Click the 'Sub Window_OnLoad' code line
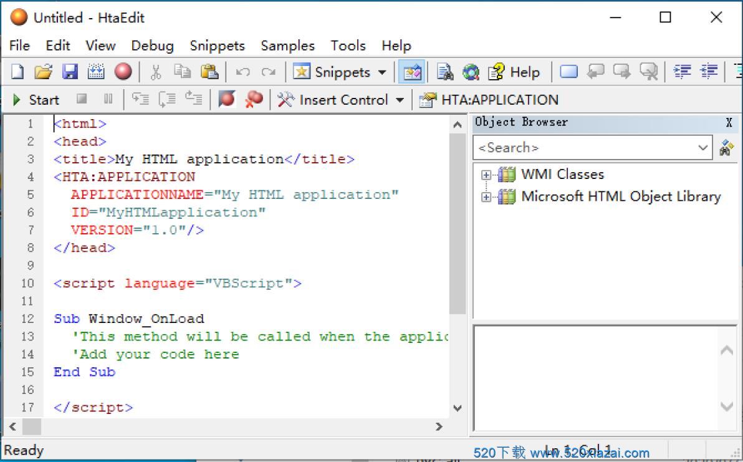This screenshot has height=462, width=743. pos(129,319)
